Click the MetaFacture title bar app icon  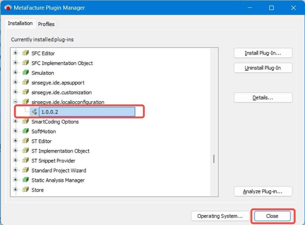point(7,8)
